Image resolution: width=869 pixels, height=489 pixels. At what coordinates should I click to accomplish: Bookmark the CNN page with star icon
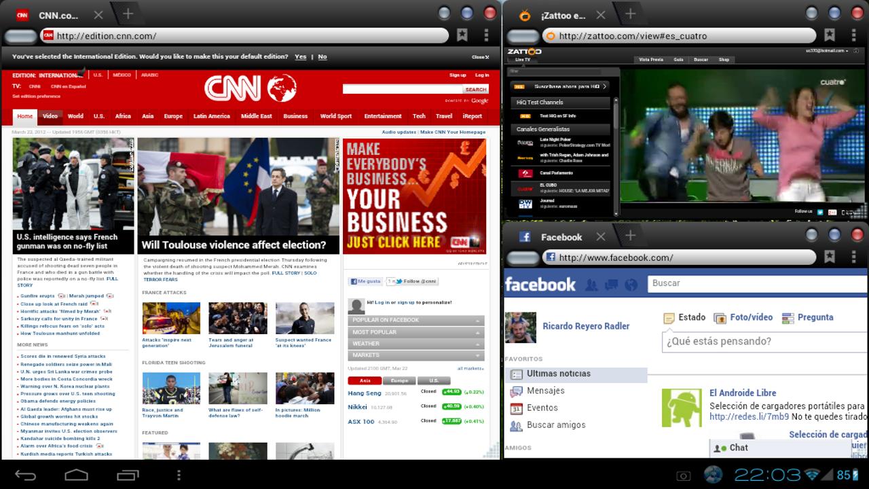(x=462, y=35)
